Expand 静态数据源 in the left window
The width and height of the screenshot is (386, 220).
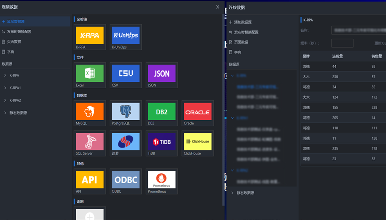5,113
